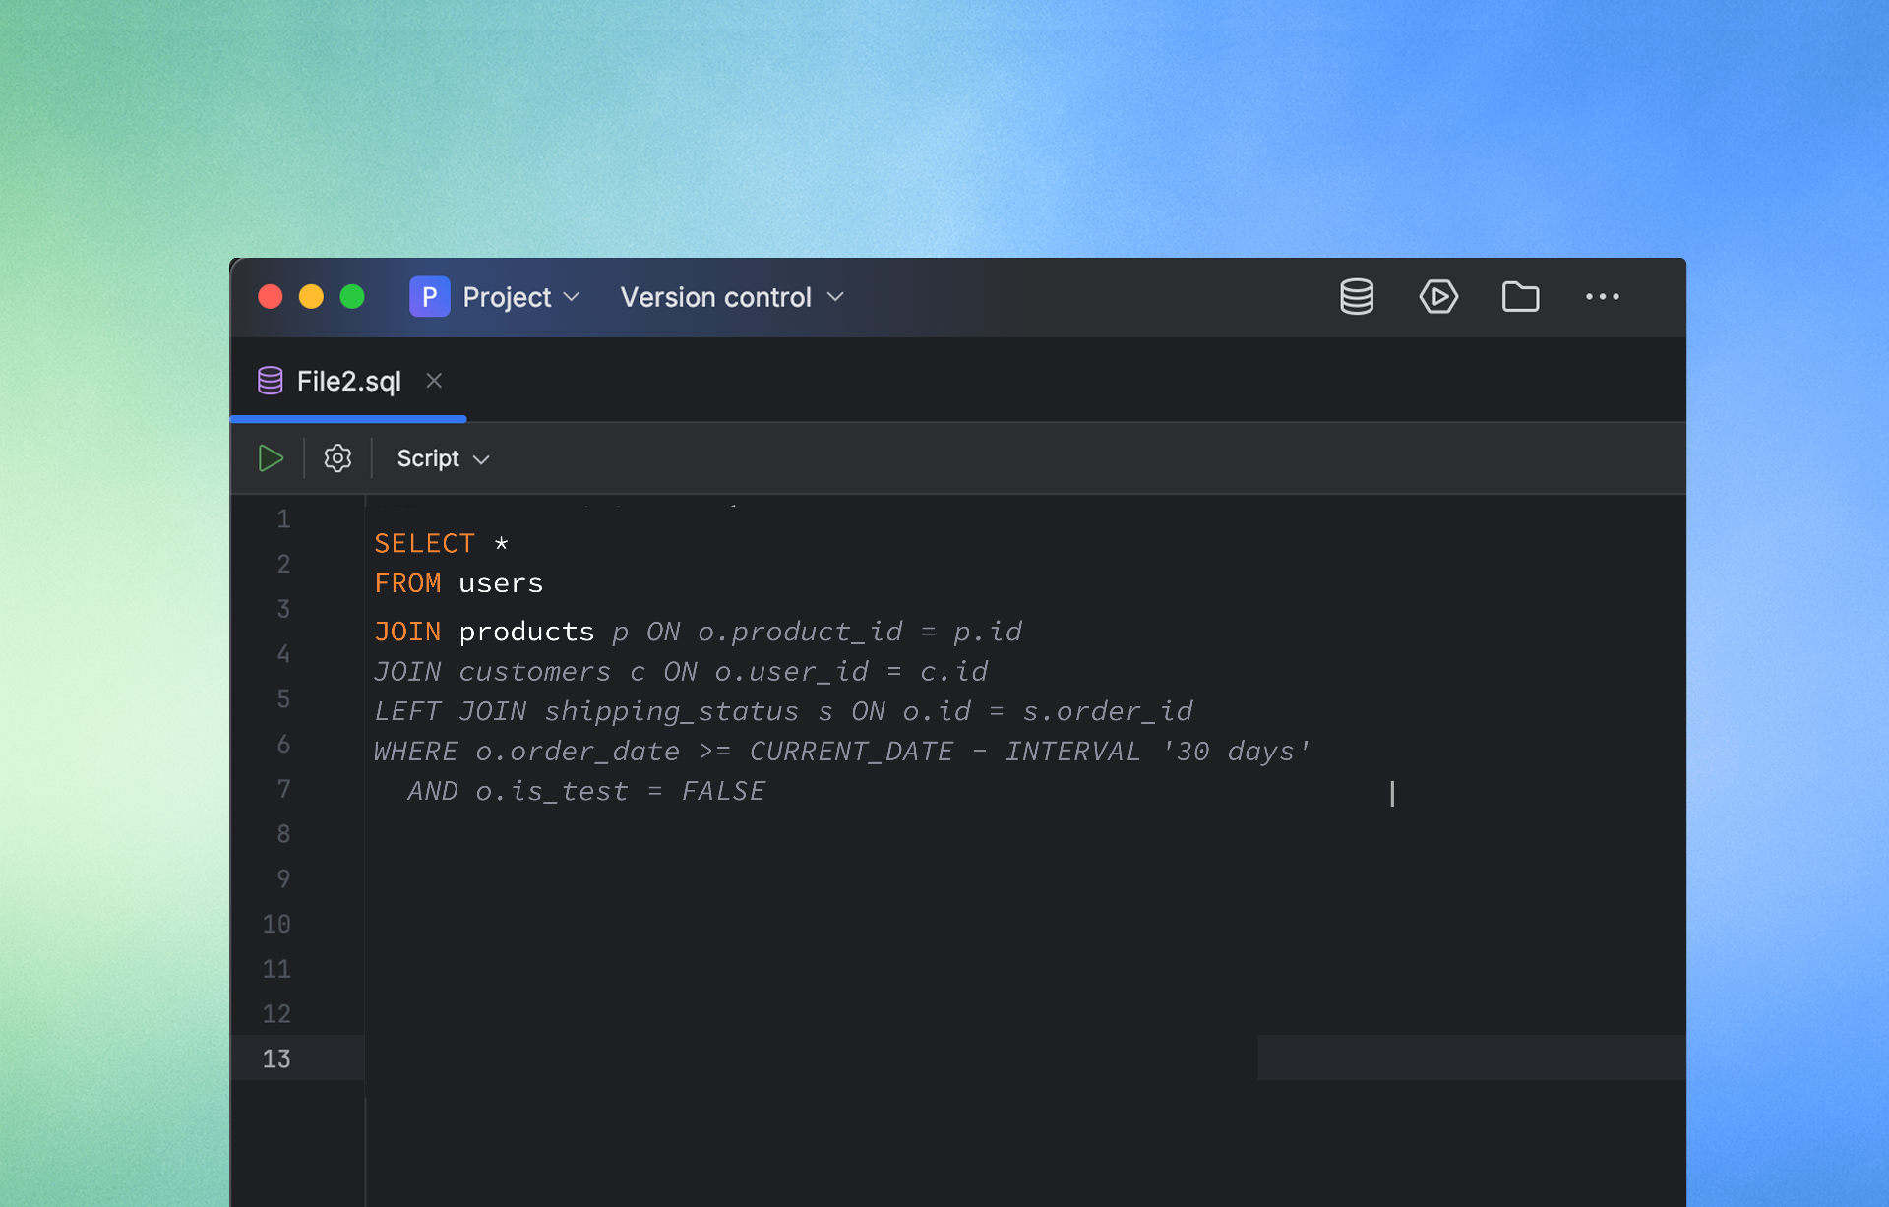Click line number 7 in the gutter
This screenshot has width=1889, height=1207.
[283, 789]
